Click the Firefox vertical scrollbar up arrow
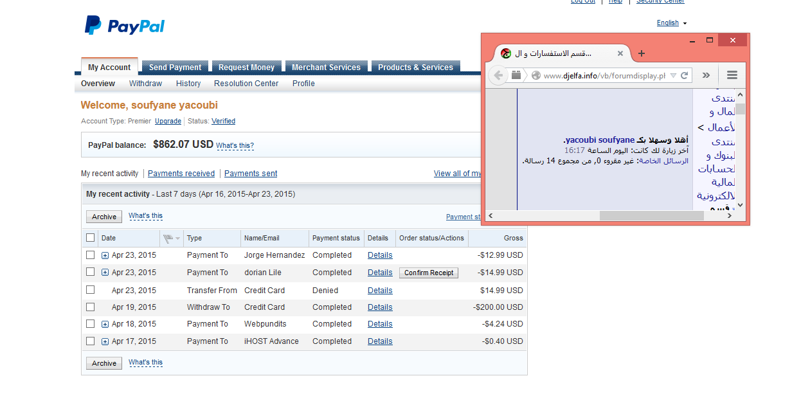Screen dimensions: 801x405 click(740, 94)
